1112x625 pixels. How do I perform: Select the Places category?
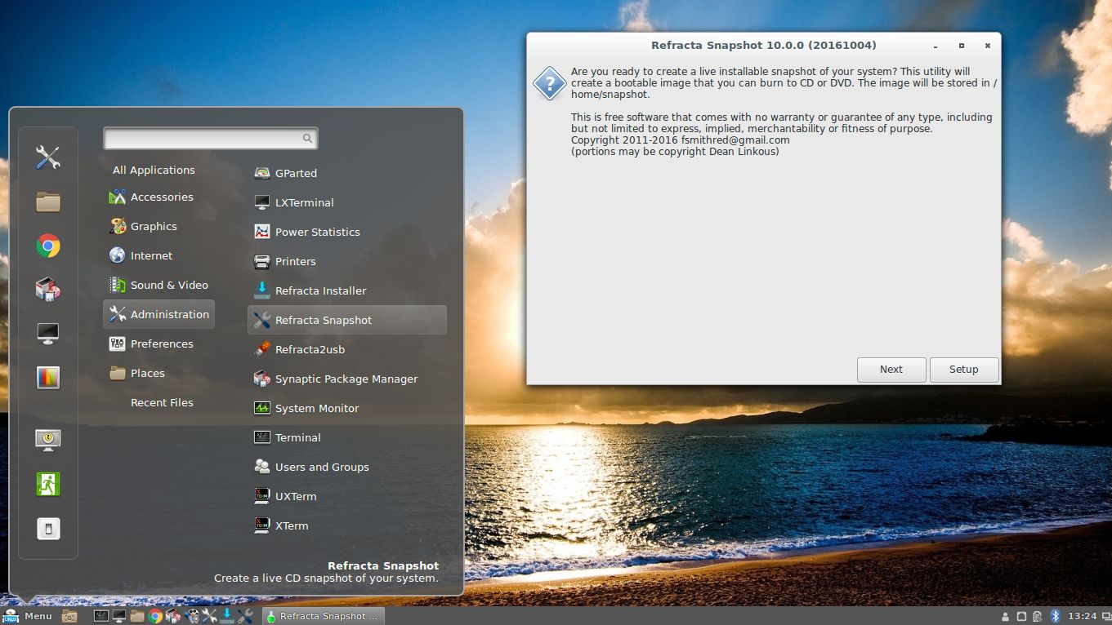point(159,373)
